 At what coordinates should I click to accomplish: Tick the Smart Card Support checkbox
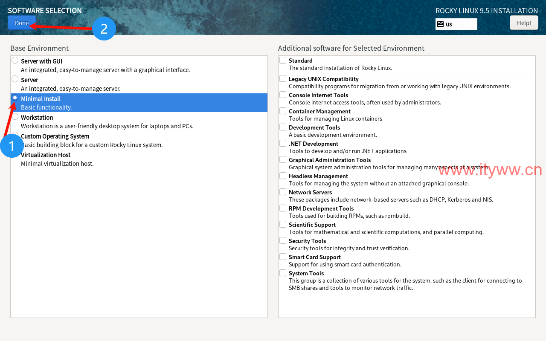(x=283, y=257)
